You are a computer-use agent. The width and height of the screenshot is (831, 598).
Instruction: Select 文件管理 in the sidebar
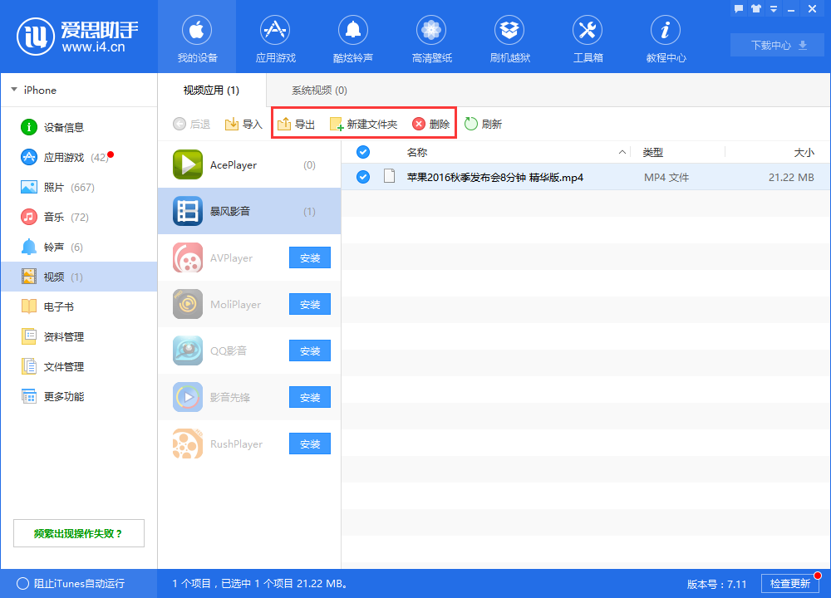[80, 366]
